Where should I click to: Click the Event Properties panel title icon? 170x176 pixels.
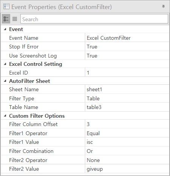pyautogui.click(x=6, y=6)
